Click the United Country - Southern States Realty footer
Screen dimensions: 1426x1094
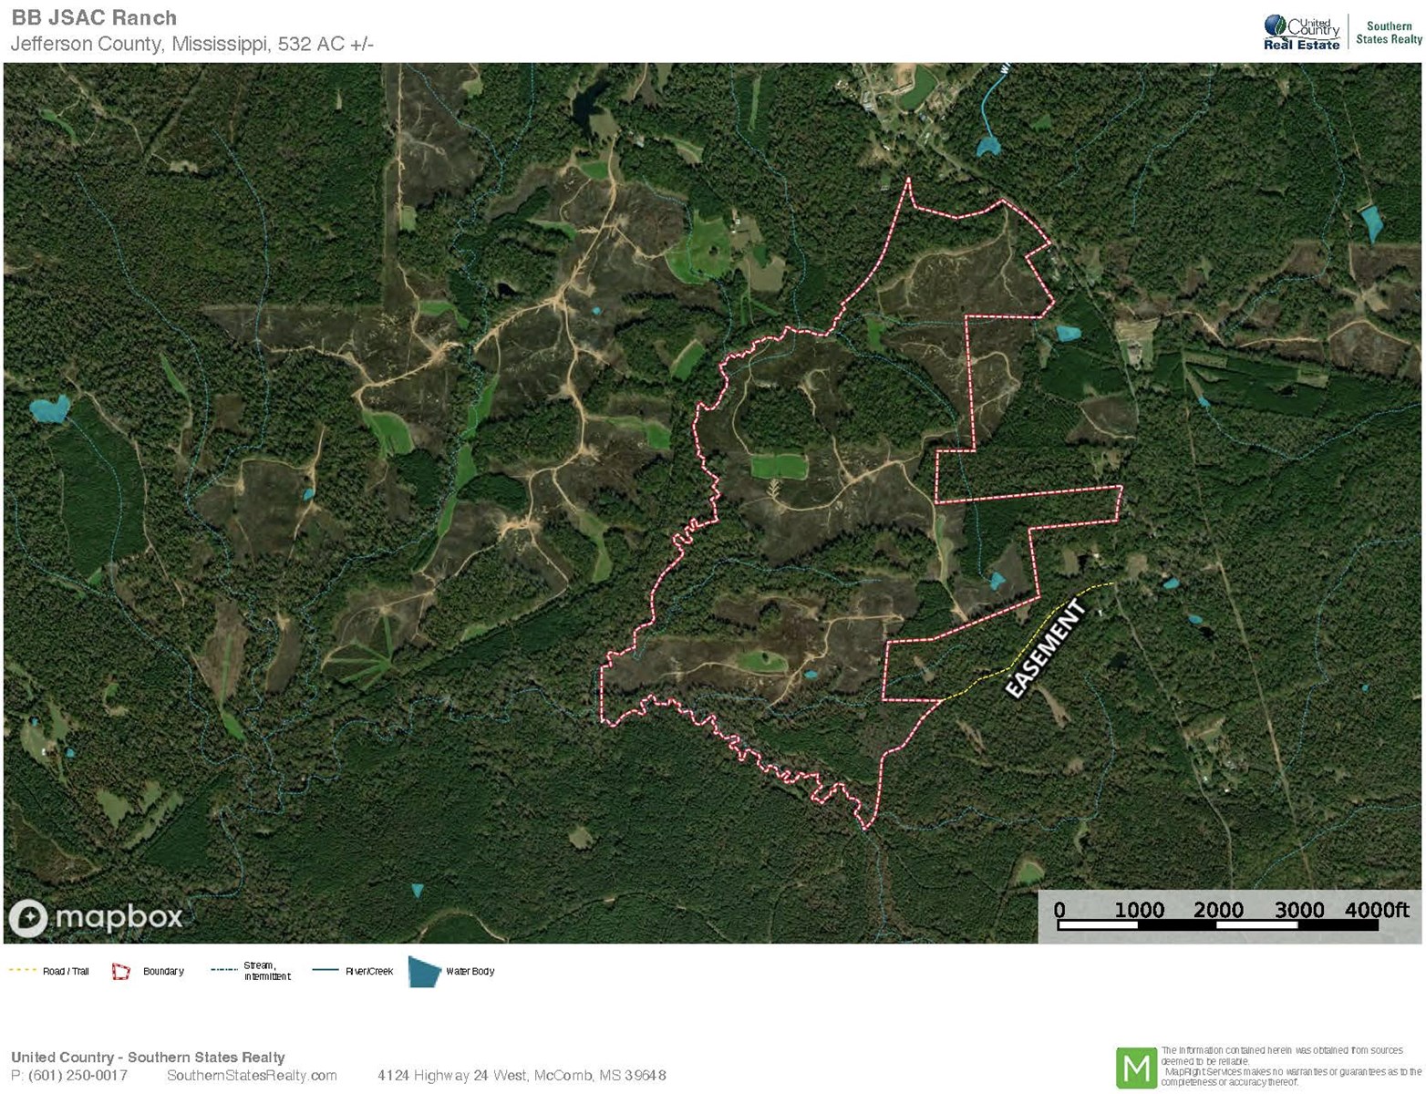[148, 1058]
